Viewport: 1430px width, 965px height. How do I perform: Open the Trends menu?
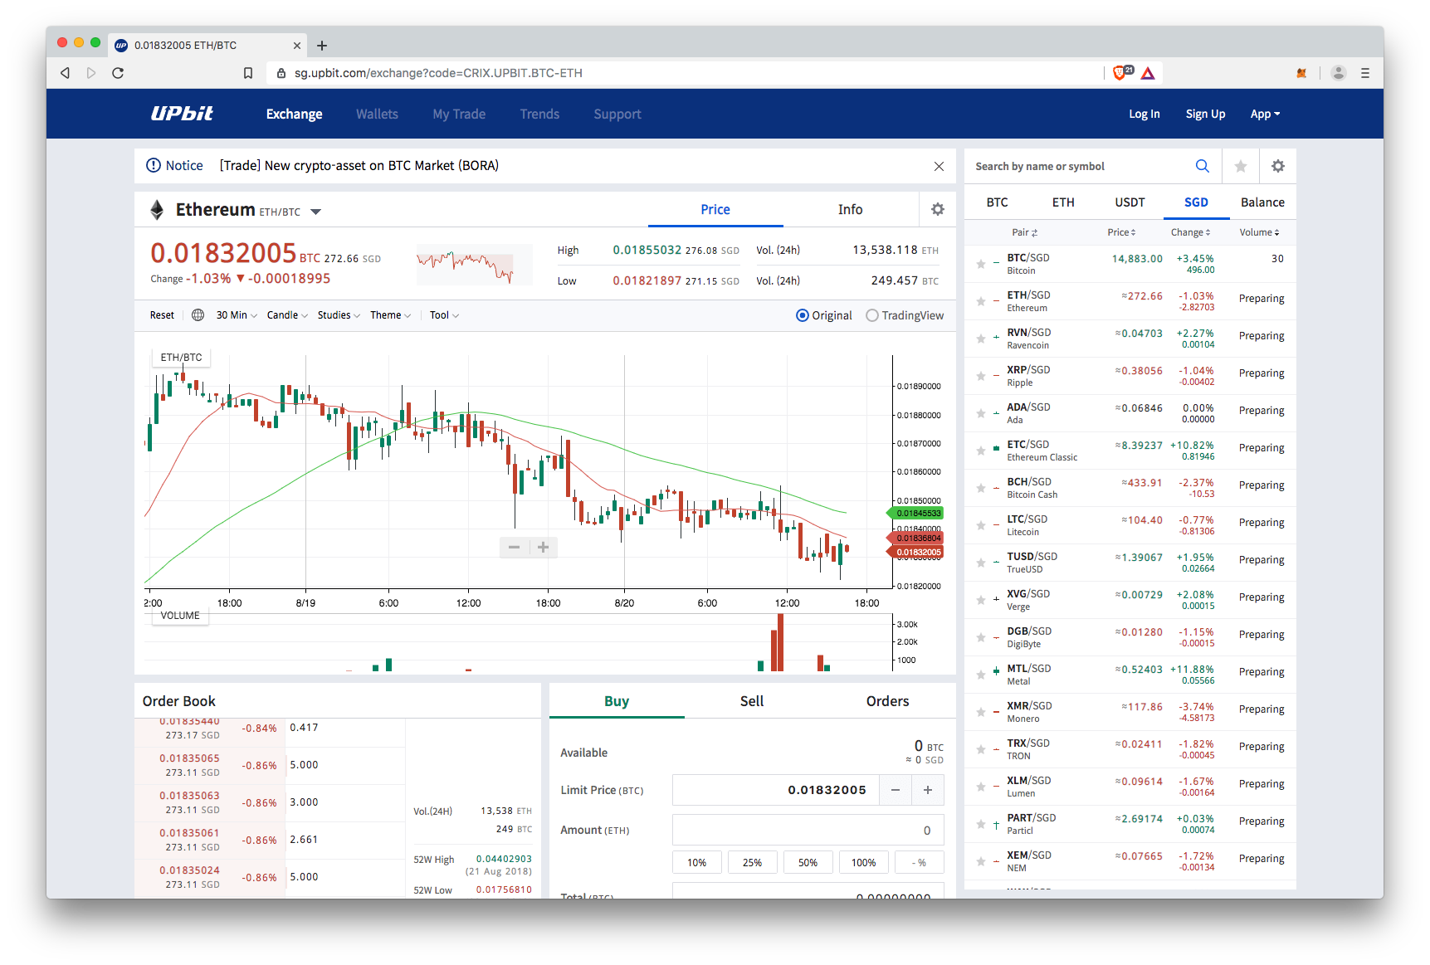(x=539, y=114)
